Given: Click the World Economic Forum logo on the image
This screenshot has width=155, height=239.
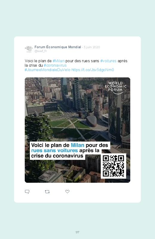Looking at the screenshot, I should pyautogui.click(x=116, y=88).
